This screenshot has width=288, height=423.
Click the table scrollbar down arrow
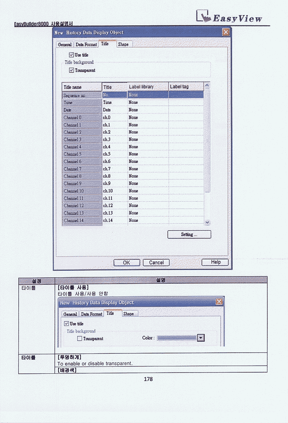tap(207, 223)
